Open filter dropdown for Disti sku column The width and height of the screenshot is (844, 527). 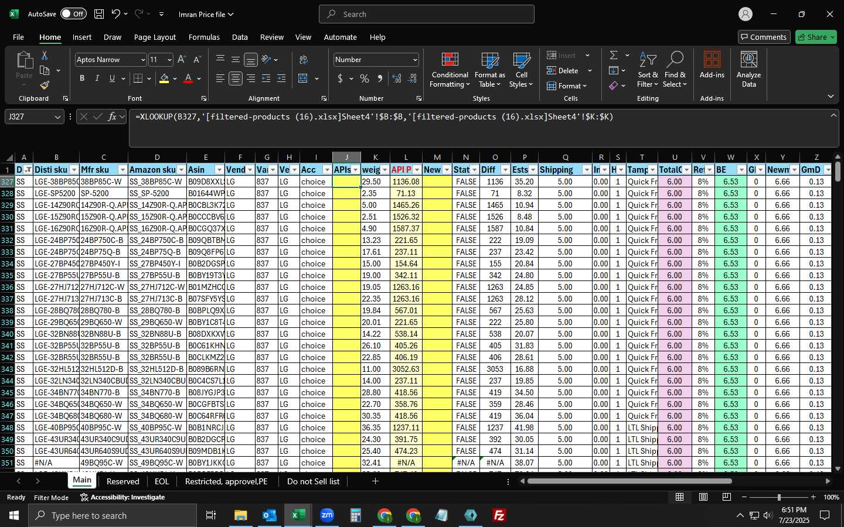74,170
